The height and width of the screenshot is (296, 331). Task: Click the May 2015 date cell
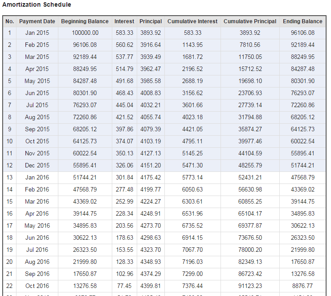pos(37,81)
